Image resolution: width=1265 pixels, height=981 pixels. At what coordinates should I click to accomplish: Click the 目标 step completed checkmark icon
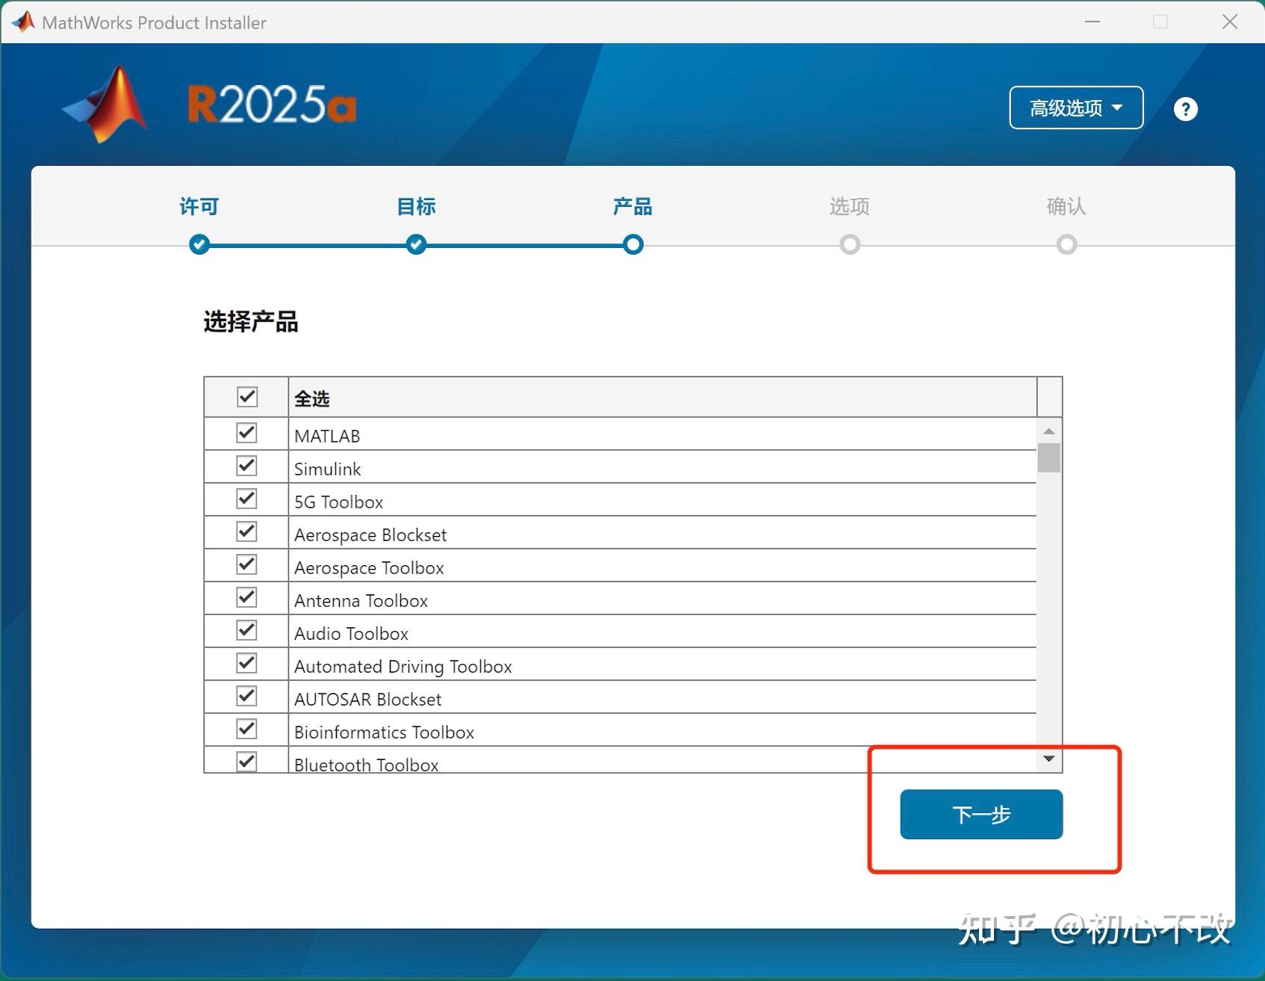[x=416, y=244]
